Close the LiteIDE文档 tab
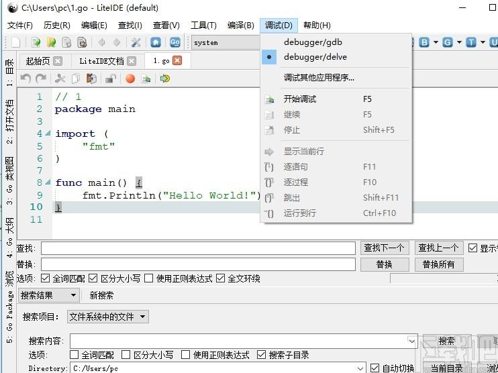 tap(132, 61)
